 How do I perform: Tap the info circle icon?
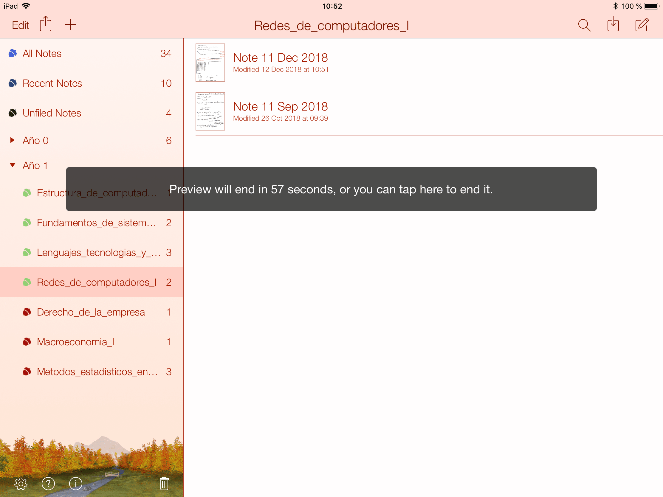[x=75, y=484]
